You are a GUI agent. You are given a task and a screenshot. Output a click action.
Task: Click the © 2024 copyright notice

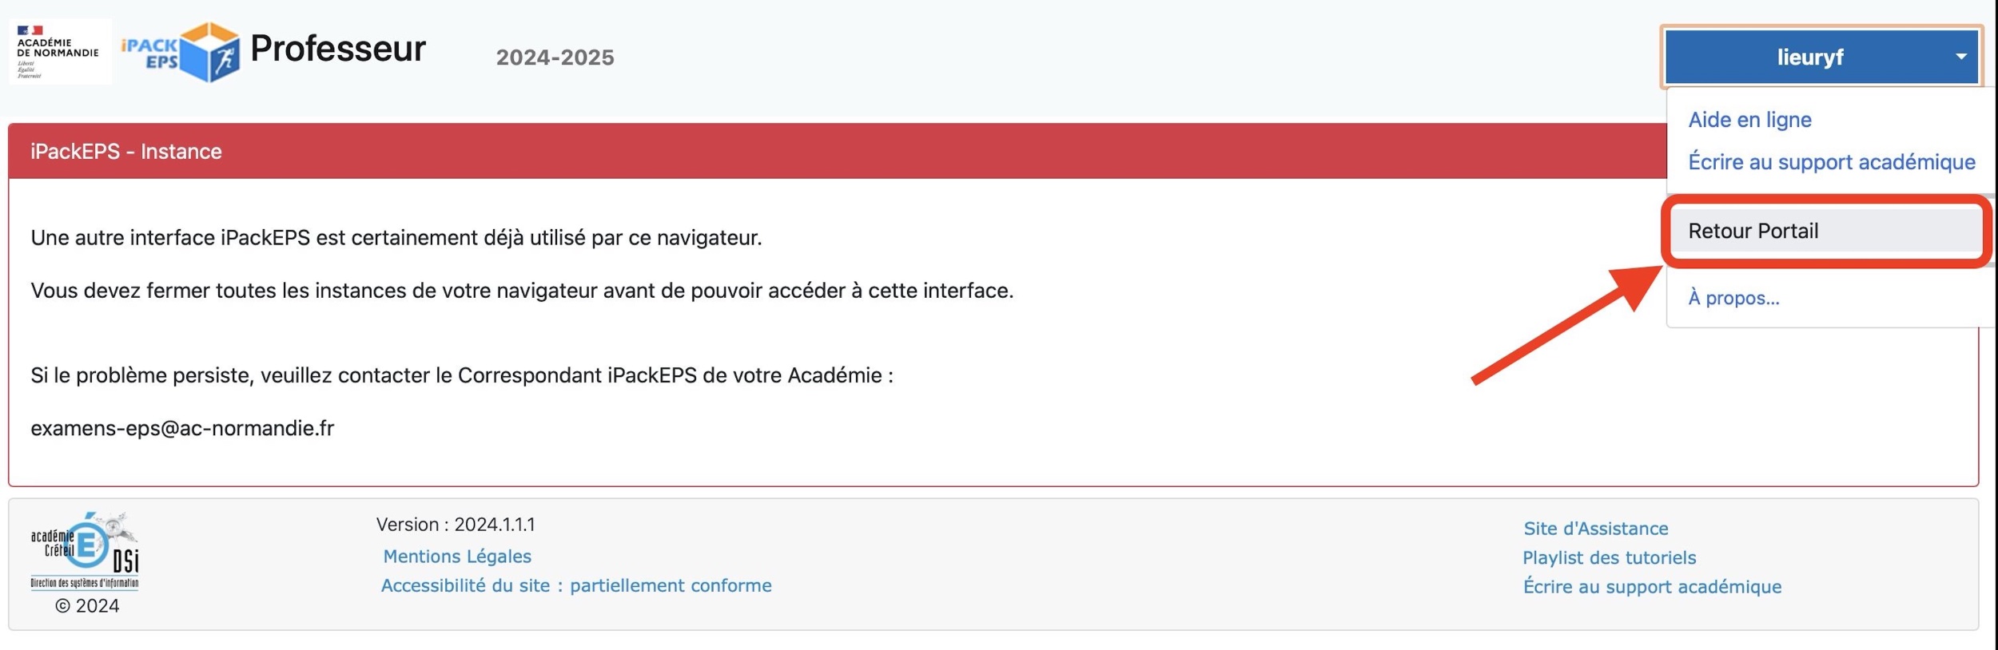coord(87,606)
